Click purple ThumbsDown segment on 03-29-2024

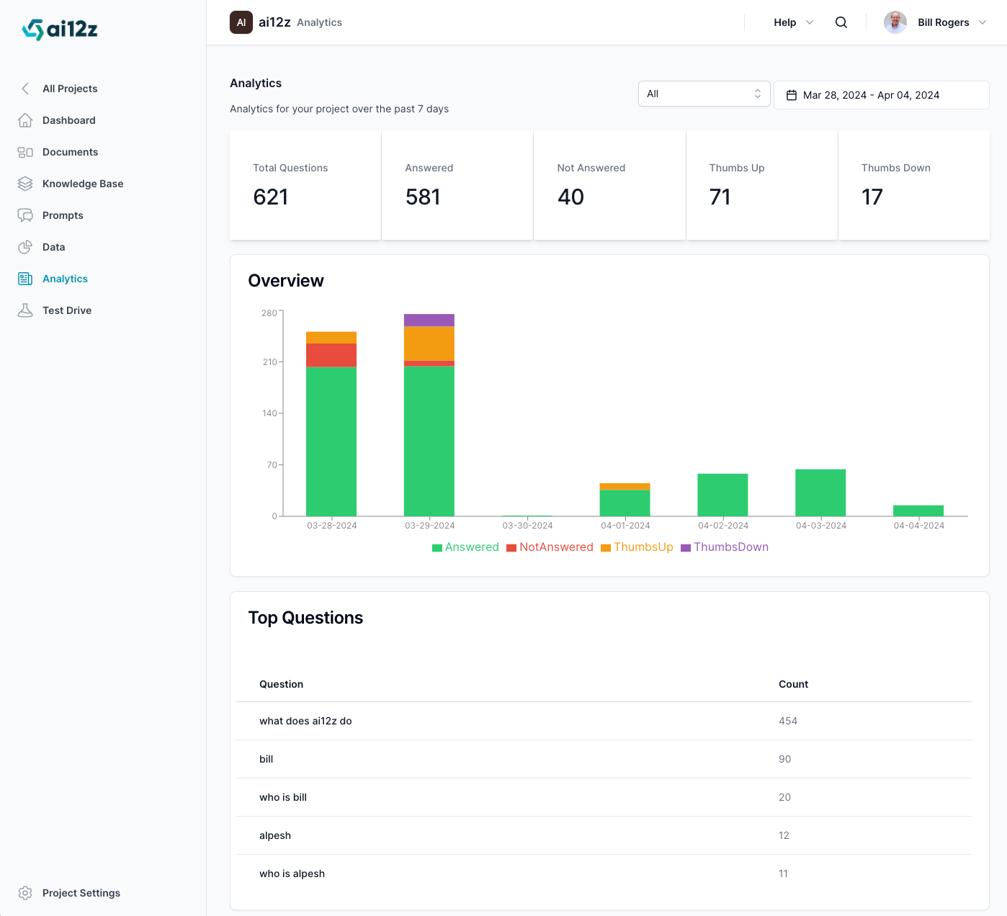pyautogui.click(x=429, y=320)
